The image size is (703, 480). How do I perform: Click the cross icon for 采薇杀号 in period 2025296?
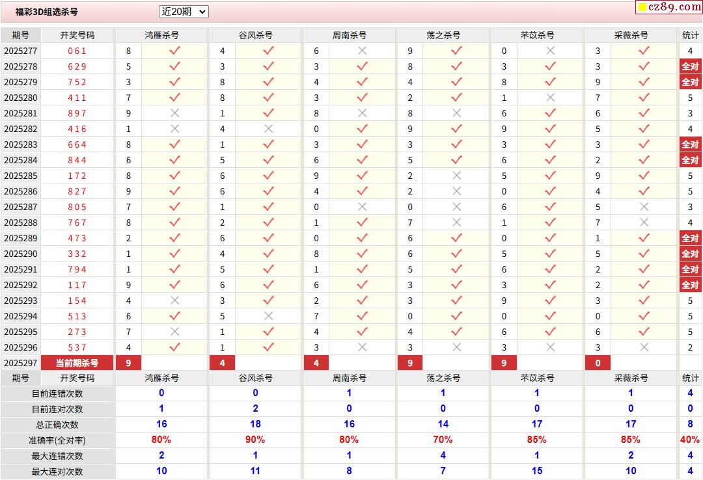point(644,347)
